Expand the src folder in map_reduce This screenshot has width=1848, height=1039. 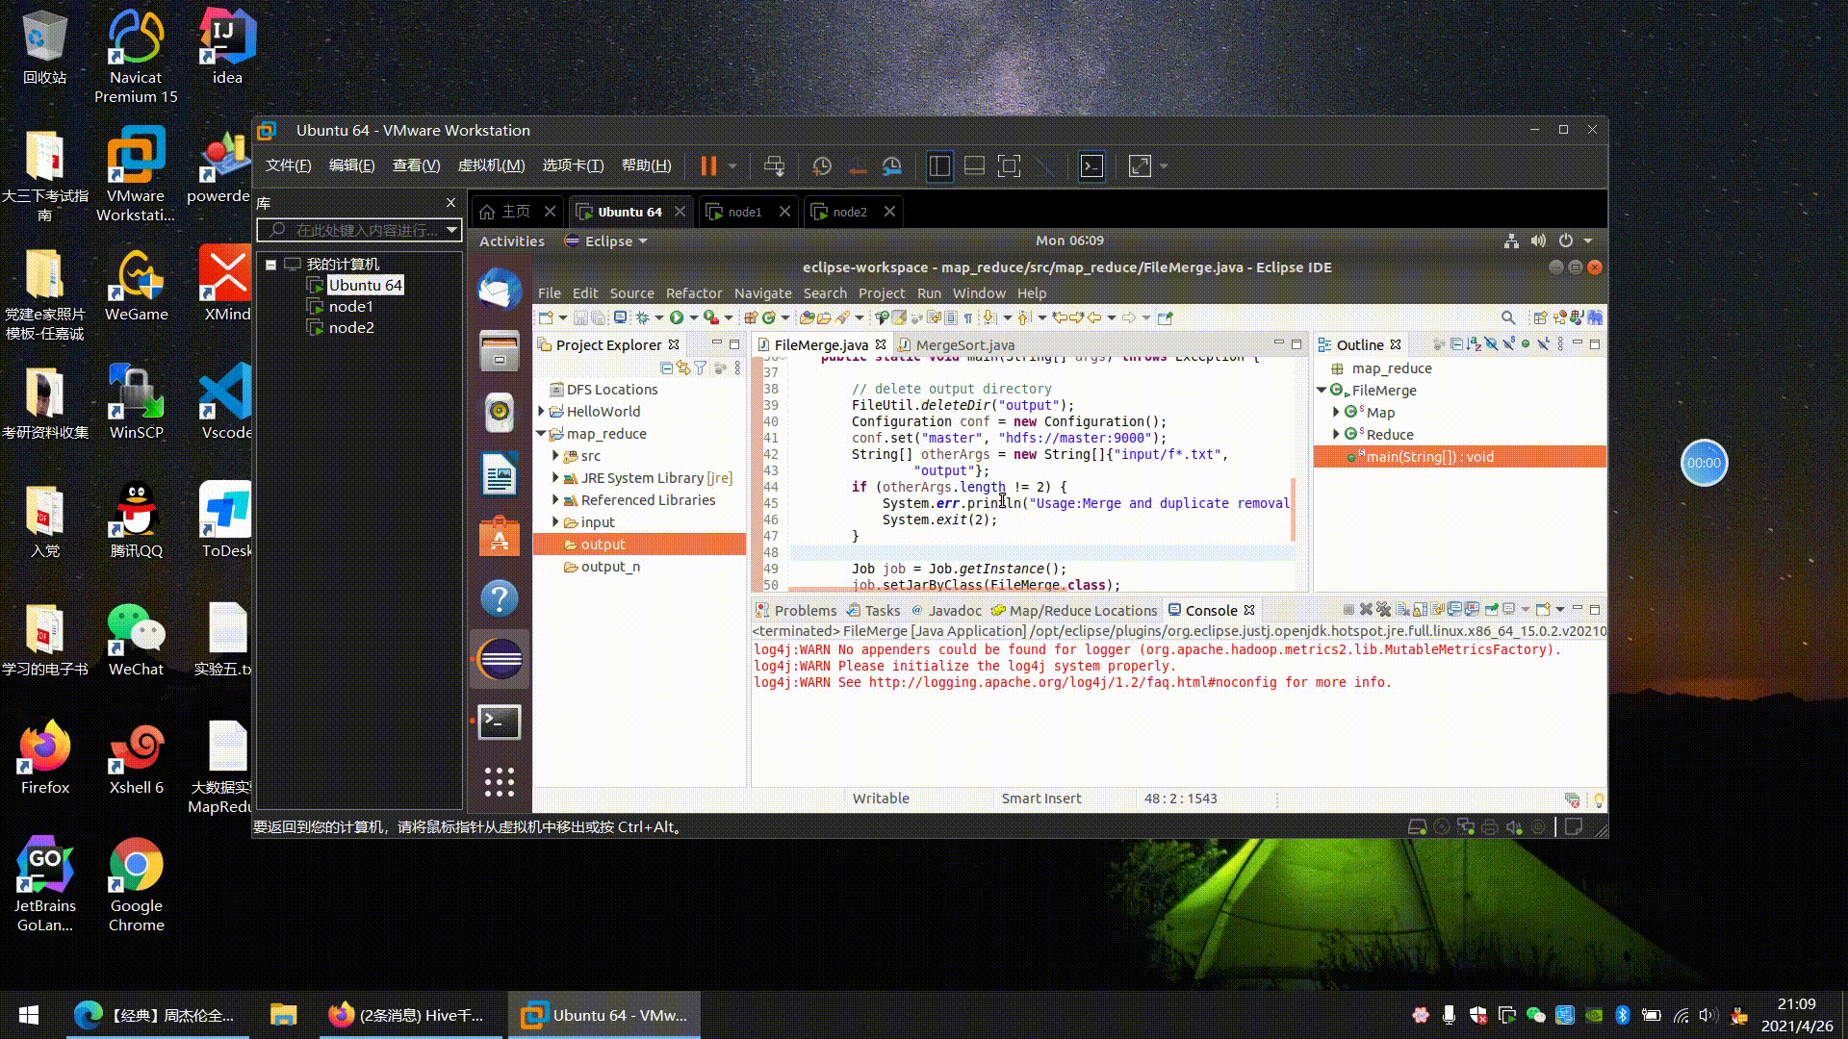tap(555, 456)
